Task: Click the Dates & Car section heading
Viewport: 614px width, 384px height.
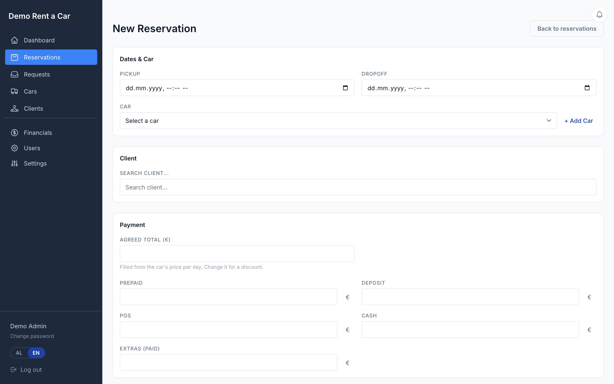Action: (x=136, y=59)
